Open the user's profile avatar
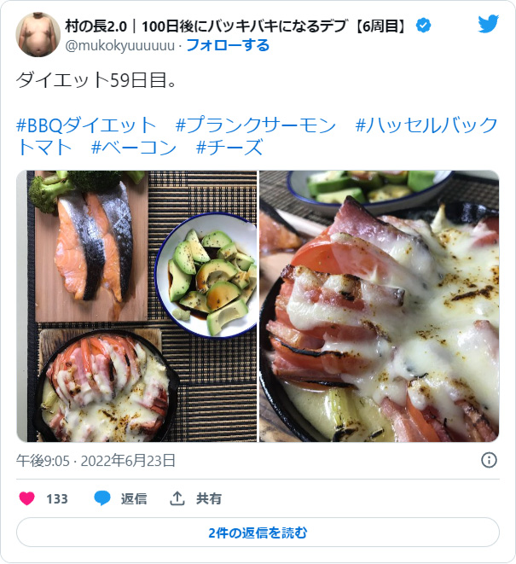The image size is (516, 564). tap(38, 35)
